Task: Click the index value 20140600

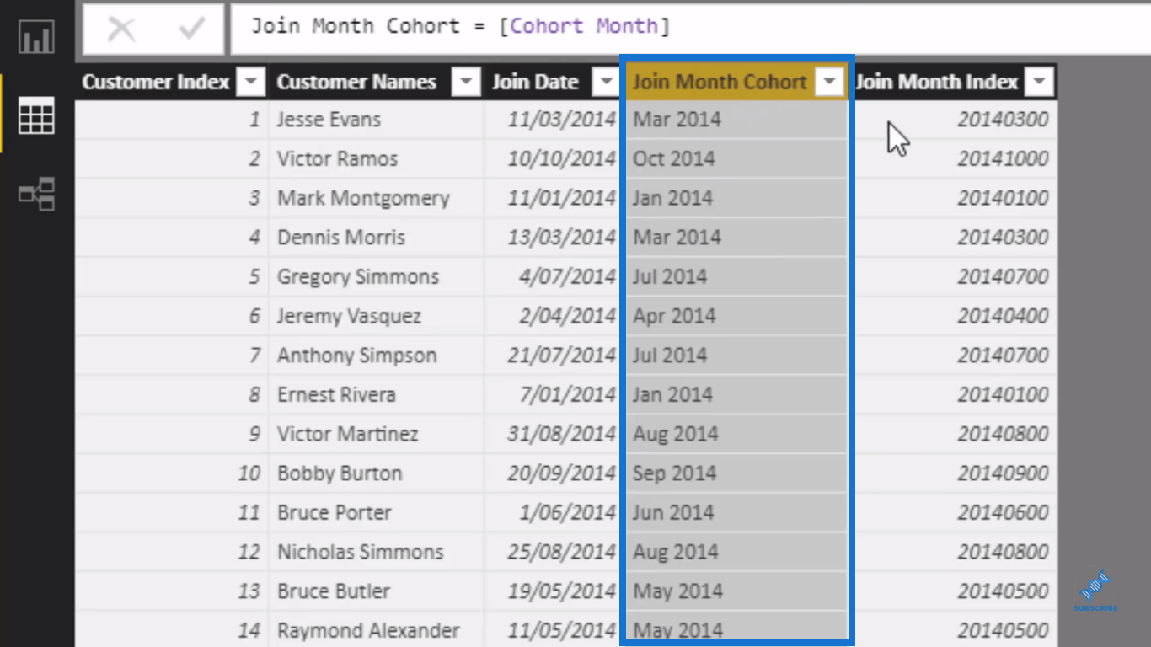Action: [x=1003, y=512]
